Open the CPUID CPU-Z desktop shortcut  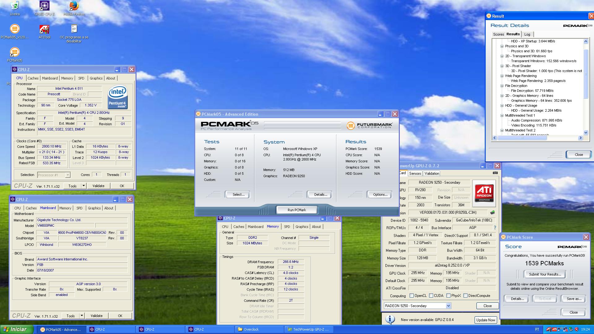(x=44, y=8)
